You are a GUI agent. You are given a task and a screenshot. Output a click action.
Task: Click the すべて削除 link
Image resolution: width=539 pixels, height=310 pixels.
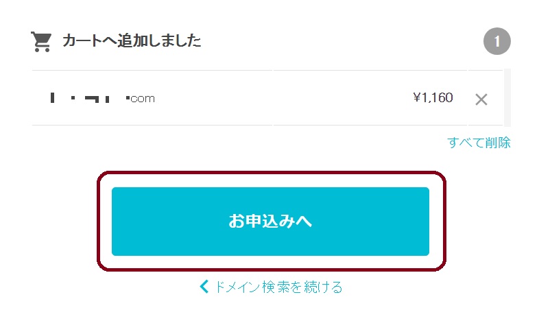coord(479,142)
